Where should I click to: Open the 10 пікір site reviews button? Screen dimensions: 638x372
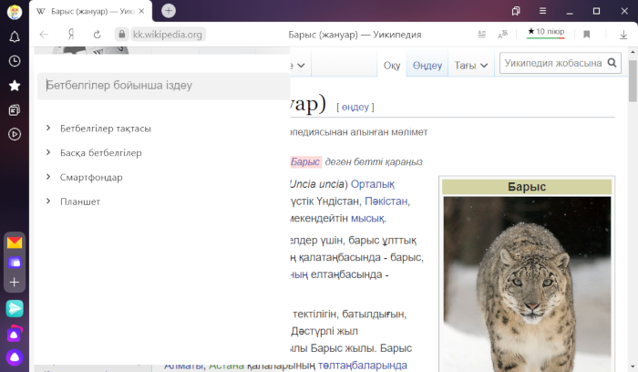546,32
